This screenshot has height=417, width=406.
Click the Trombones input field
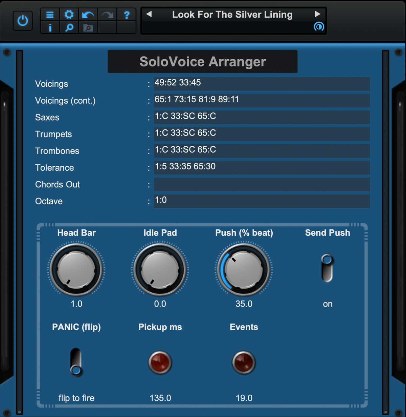coord(262,151)
